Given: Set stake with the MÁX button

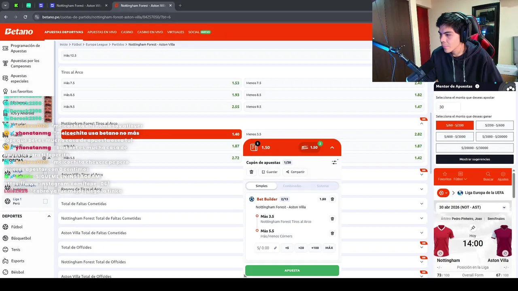Looking at the screenshot, I should (x=329, y=248).
